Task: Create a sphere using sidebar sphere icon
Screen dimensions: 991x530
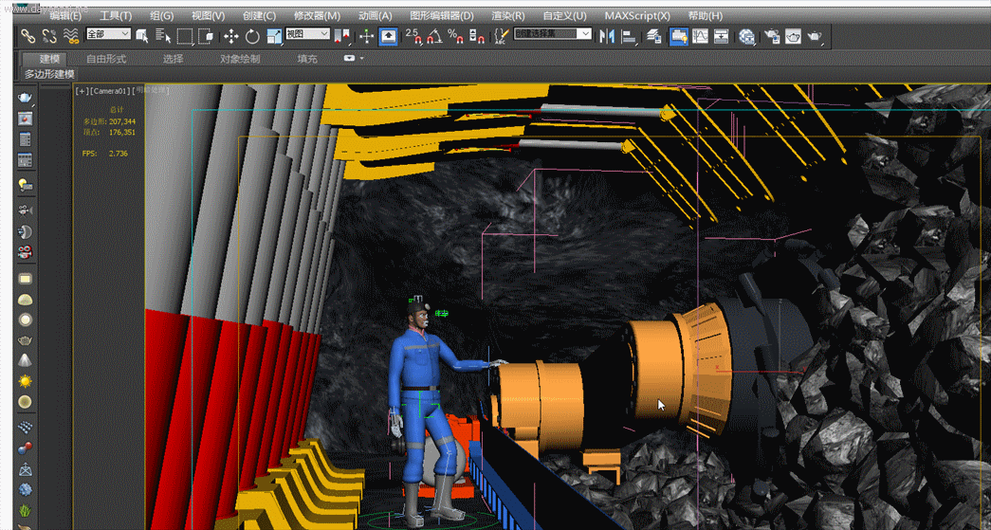Action: point(25,320)
